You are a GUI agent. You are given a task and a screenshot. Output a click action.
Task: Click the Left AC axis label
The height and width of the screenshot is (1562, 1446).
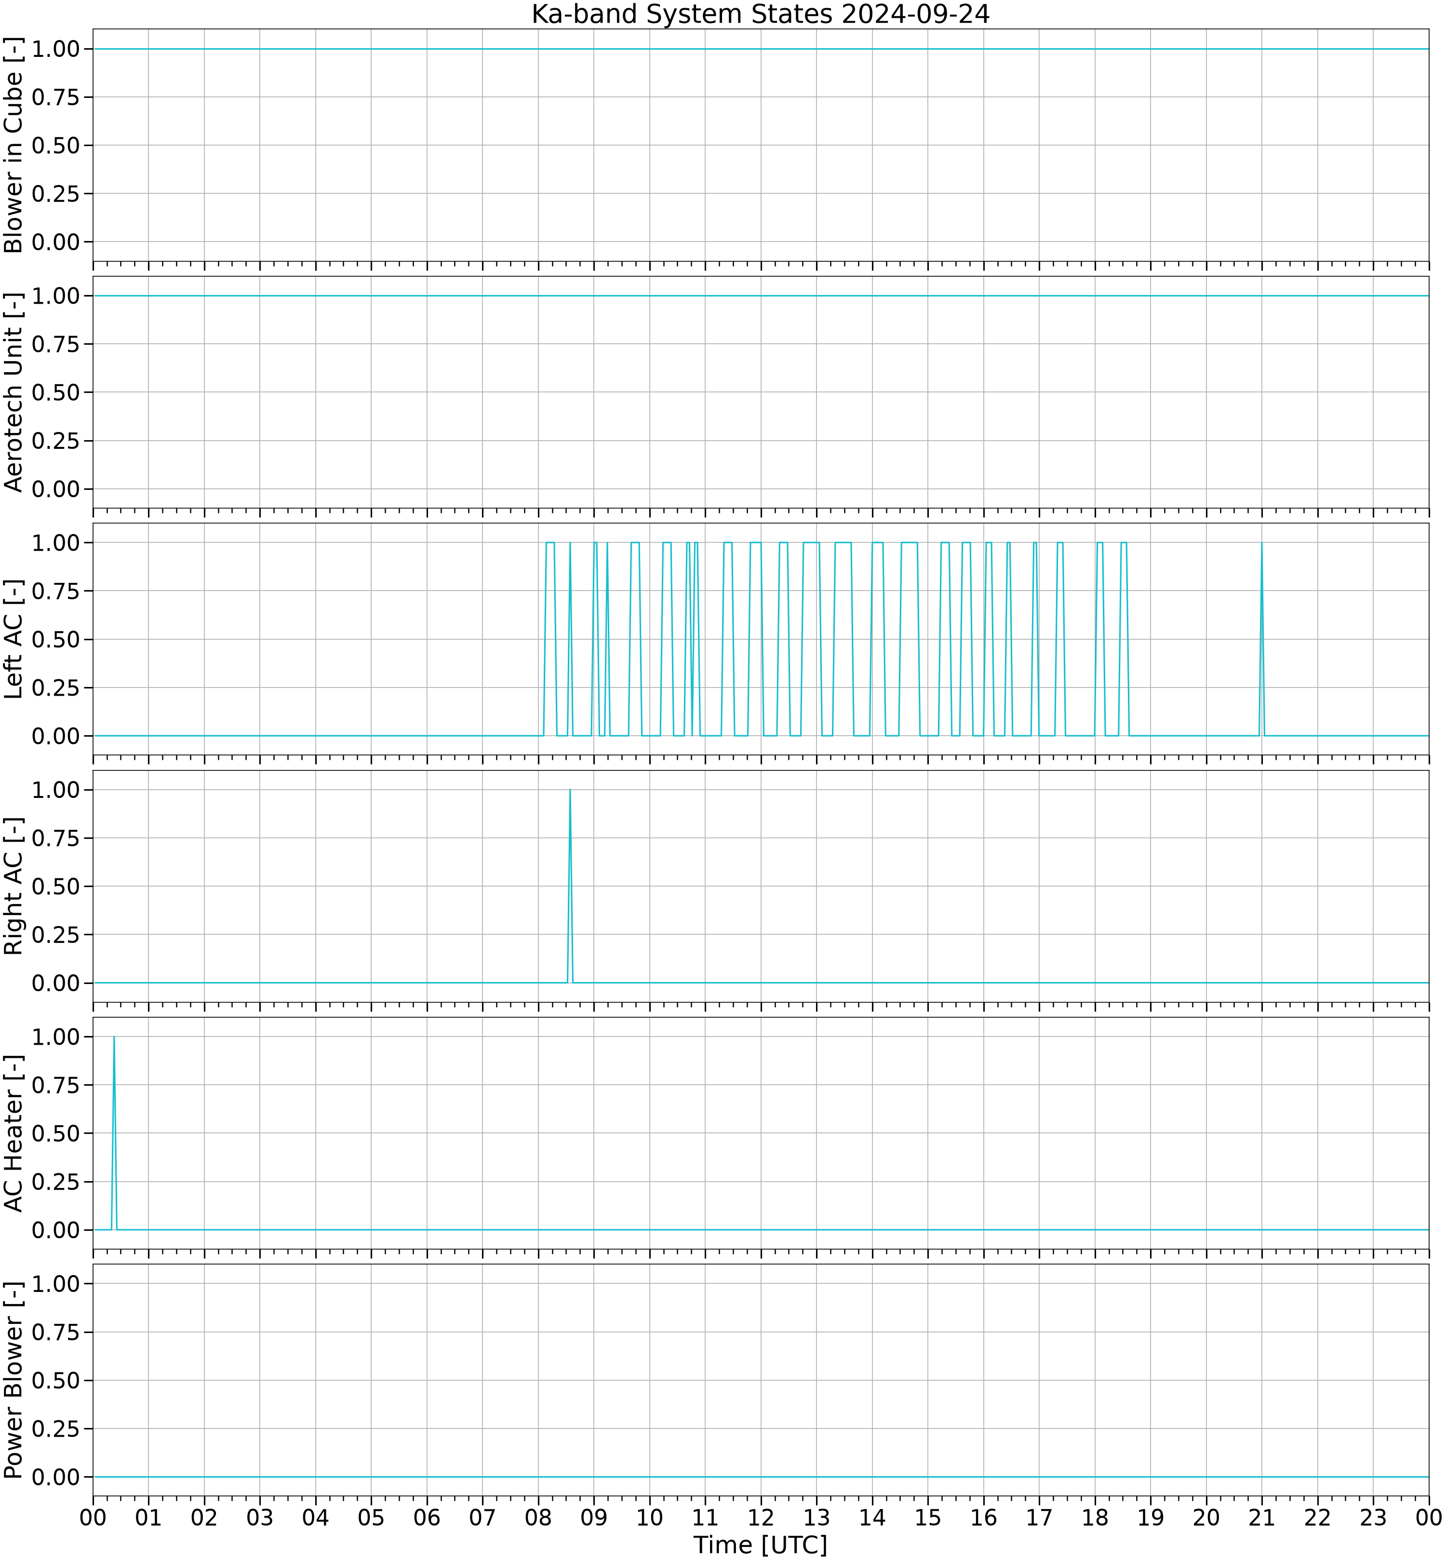(14, 639)
